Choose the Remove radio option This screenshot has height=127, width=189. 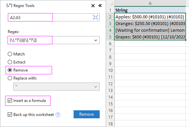[10, 70]
